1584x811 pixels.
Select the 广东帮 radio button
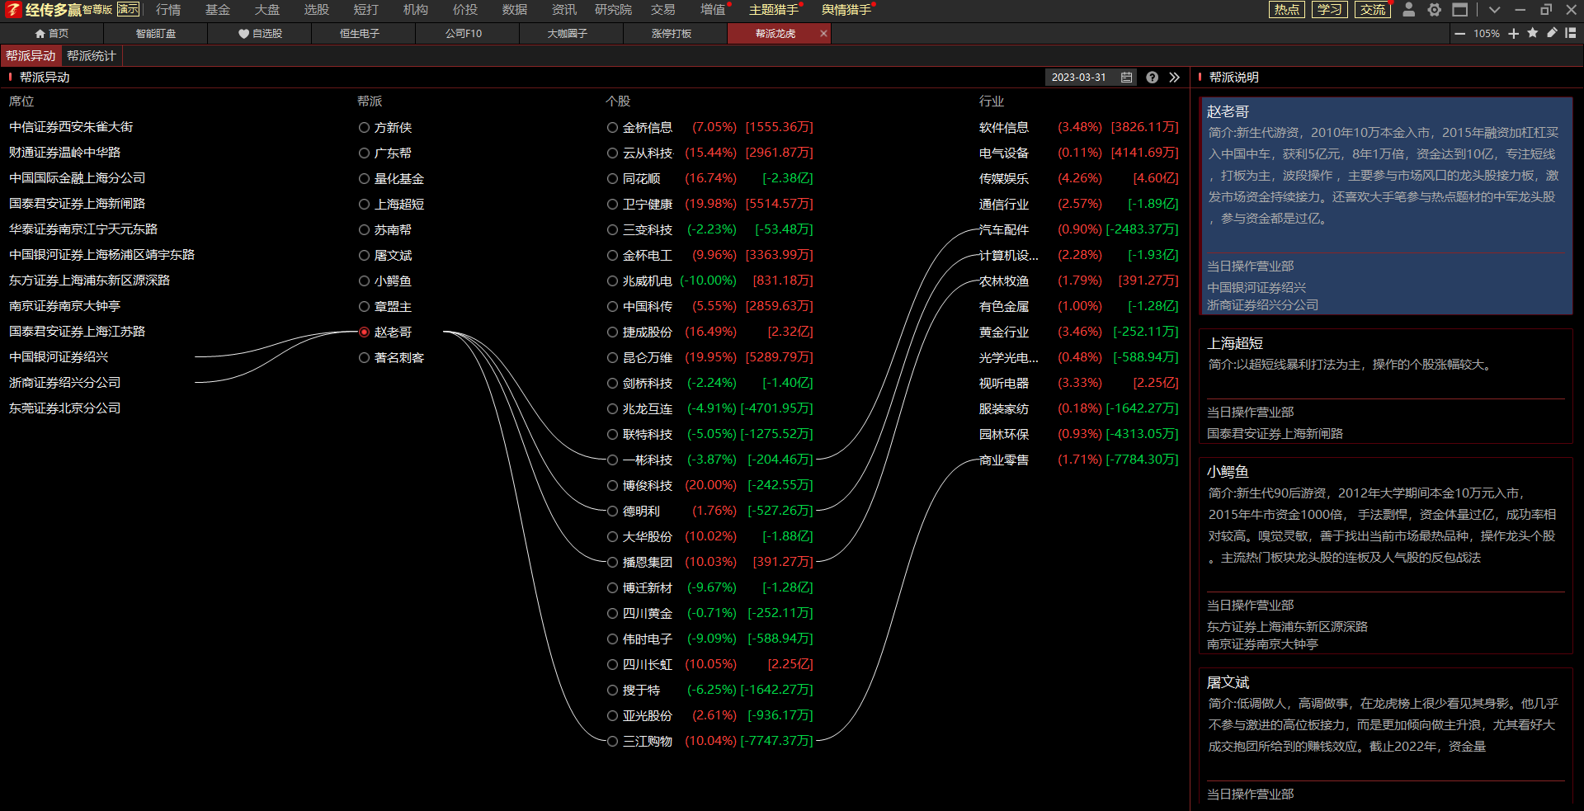click(364, 153)
